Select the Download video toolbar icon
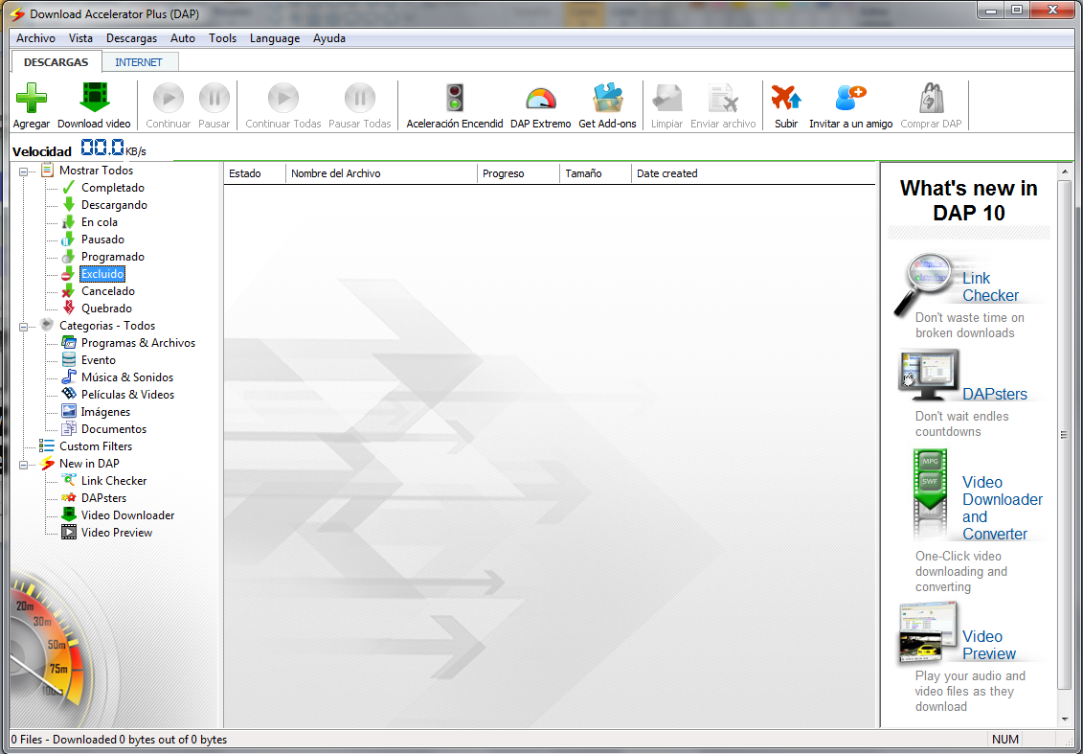Screen dimensions: 1083x754 click(x=94, y=99)
